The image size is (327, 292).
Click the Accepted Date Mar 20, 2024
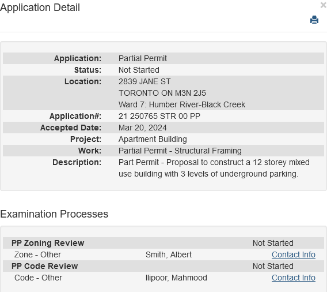(143, 128)
